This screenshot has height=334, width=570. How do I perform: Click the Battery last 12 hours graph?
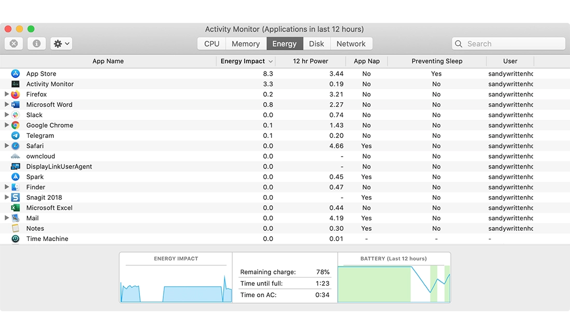tap(394, 283)
